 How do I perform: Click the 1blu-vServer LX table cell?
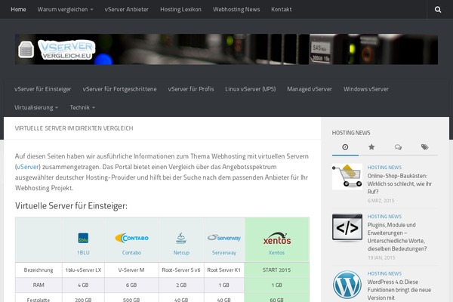83,270
